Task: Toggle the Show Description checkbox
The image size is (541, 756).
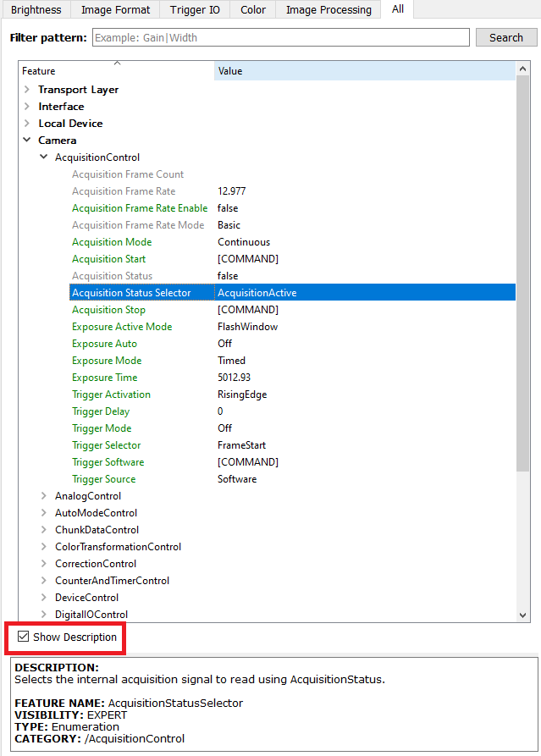Action: [24, 637]
